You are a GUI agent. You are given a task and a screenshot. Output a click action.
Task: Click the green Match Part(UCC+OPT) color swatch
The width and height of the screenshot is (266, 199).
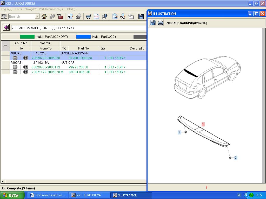click(27, 37)
